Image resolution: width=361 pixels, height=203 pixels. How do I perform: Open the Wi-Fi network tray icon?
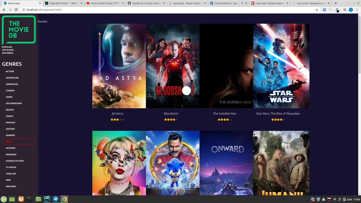[x=334, y=199]
